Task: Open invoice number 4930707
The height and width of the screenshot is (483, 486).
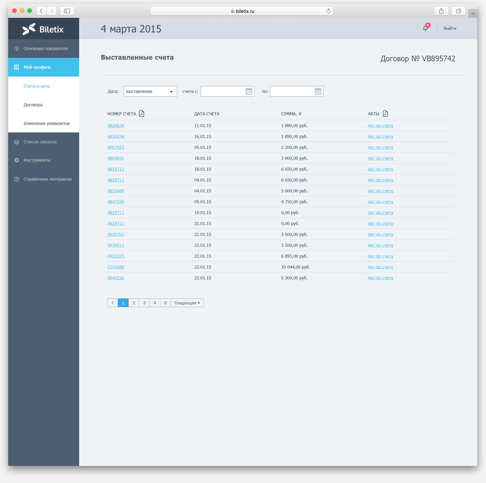Action: coord(116,234)
